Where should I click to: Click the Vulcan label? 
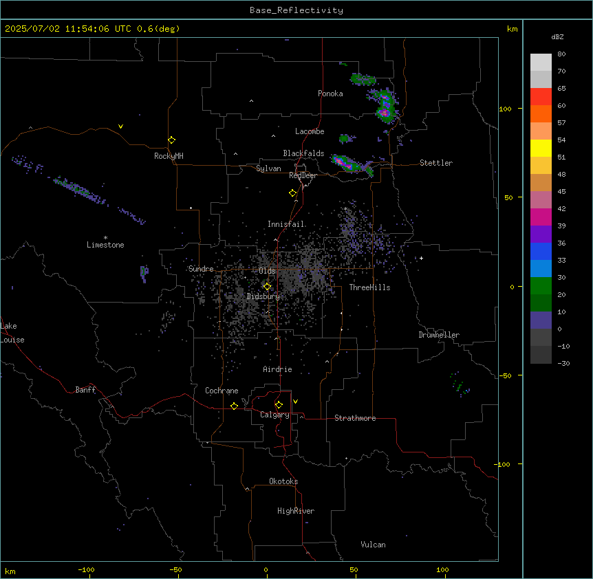(x=373, y=545)
